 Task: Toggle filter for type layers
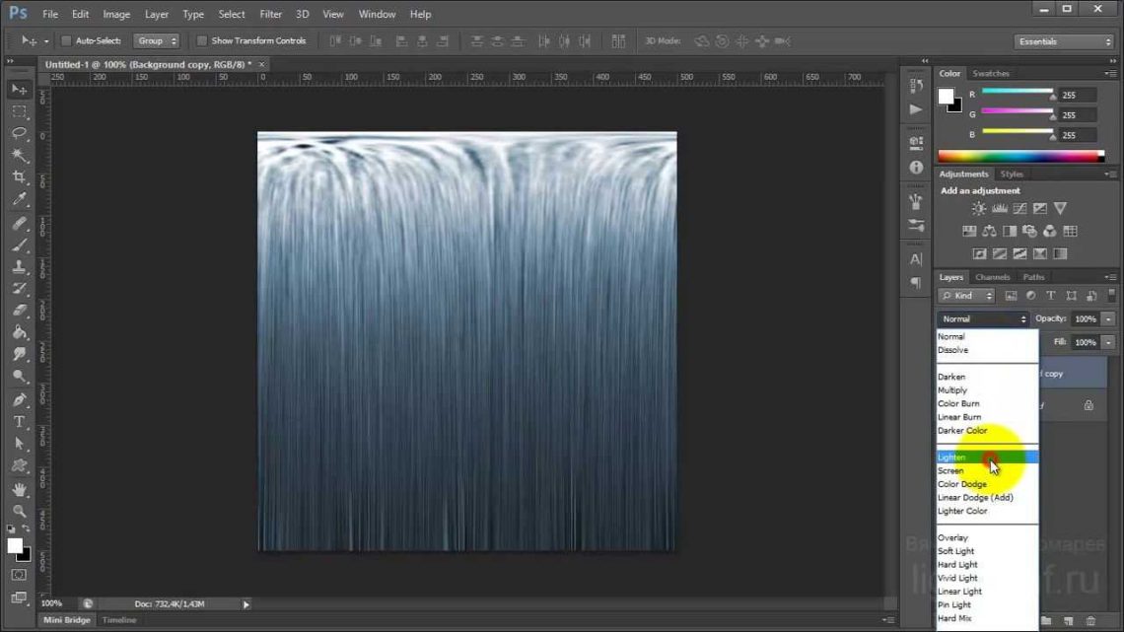click(x=1051, y=296)
